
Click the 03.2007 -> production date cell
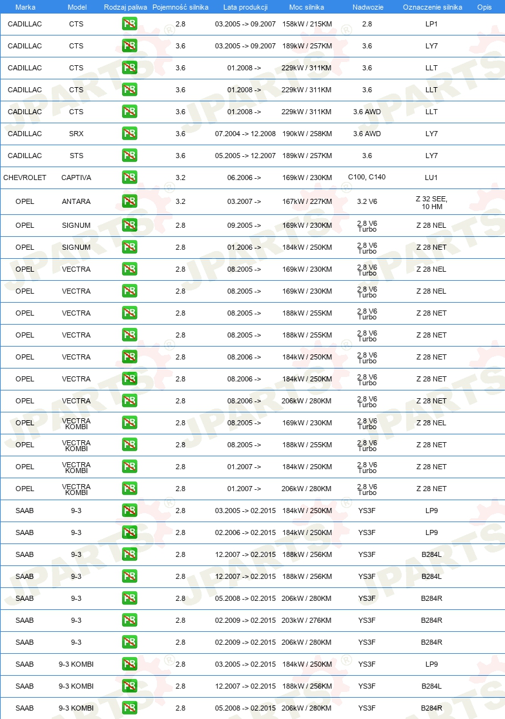244,201
